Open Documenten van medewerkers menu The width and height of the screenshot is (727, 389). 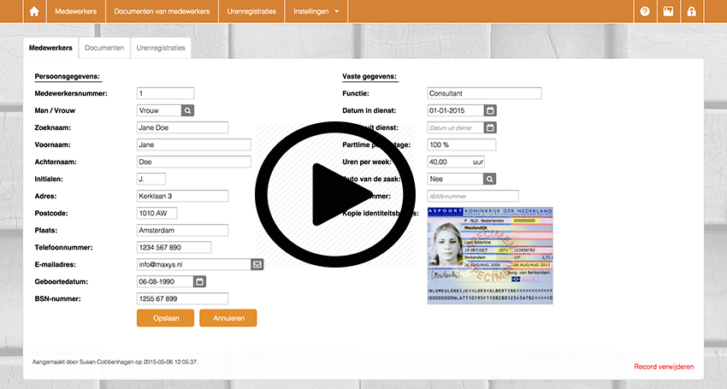point(162,11)
